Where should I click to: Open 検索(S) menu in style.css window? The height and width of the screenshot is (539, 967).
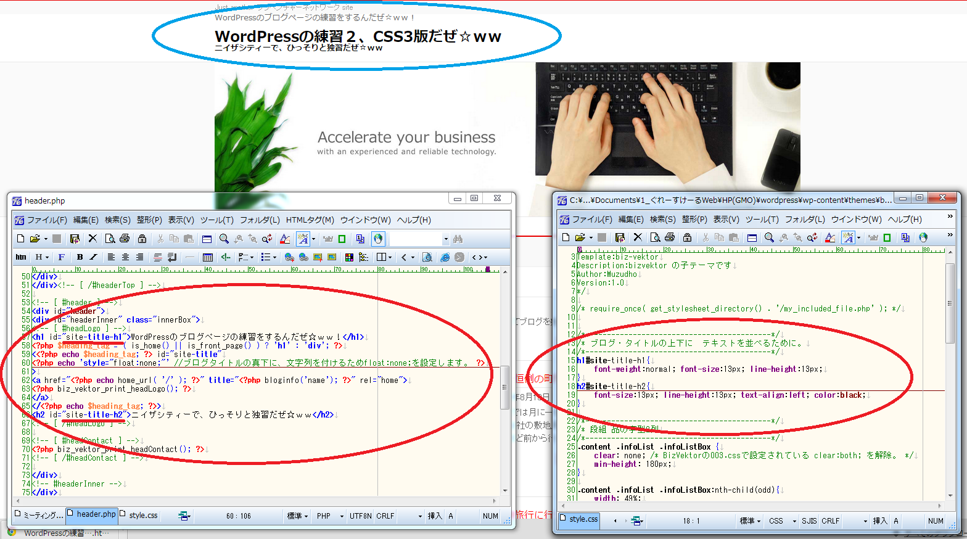pyautogui.click(x=663, y=220)
